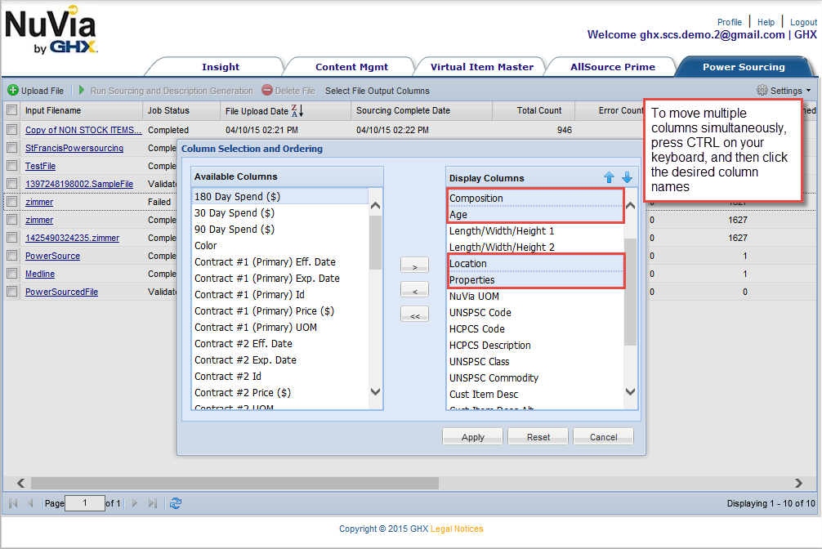The height and width of the screenshot is (549, 822).
Task: Check the 1425490324235.zimmer row checkbox
Action: coord(12,238)
